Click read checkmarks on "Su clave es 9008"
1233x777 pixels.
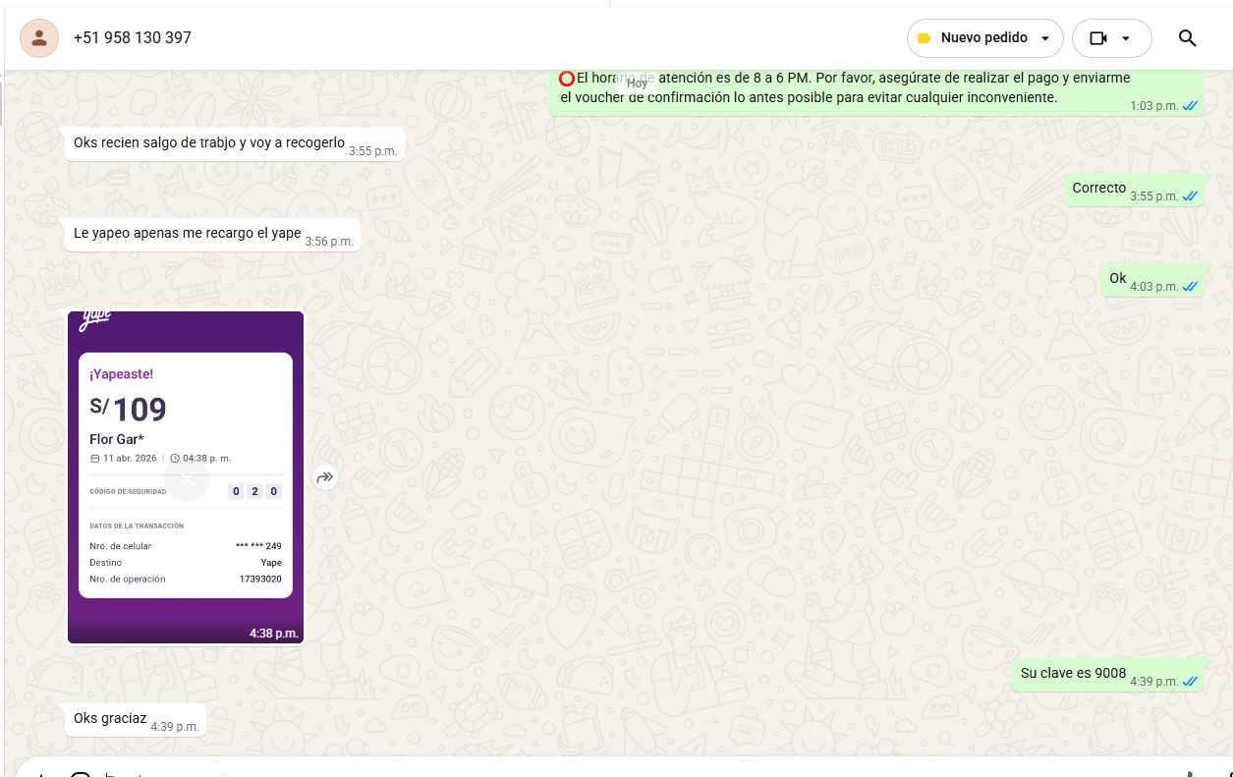pyautogui.click(x=1190, y=682)
